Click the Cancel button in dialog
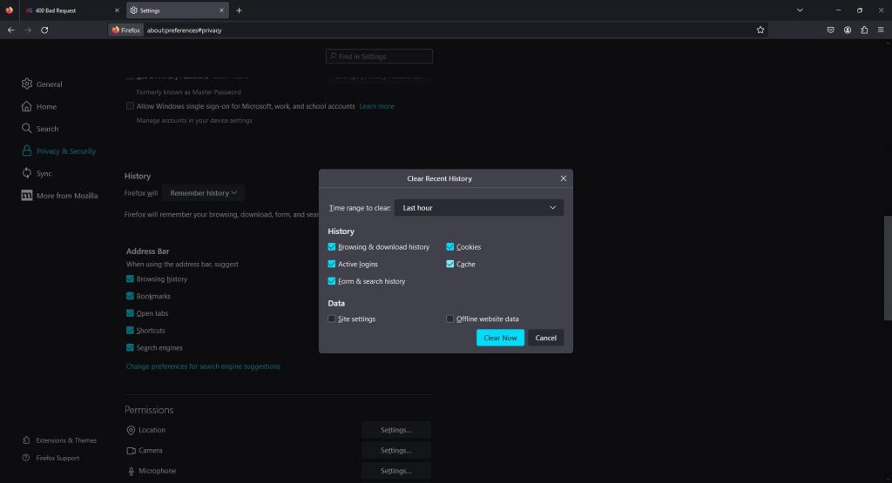This screenshot has height=483, width=892. click(545, 338)
